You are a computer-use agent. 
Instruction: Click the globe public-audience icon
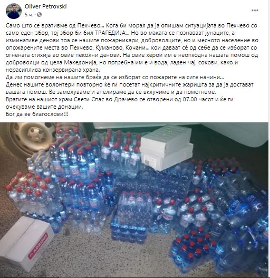(39, 15)
